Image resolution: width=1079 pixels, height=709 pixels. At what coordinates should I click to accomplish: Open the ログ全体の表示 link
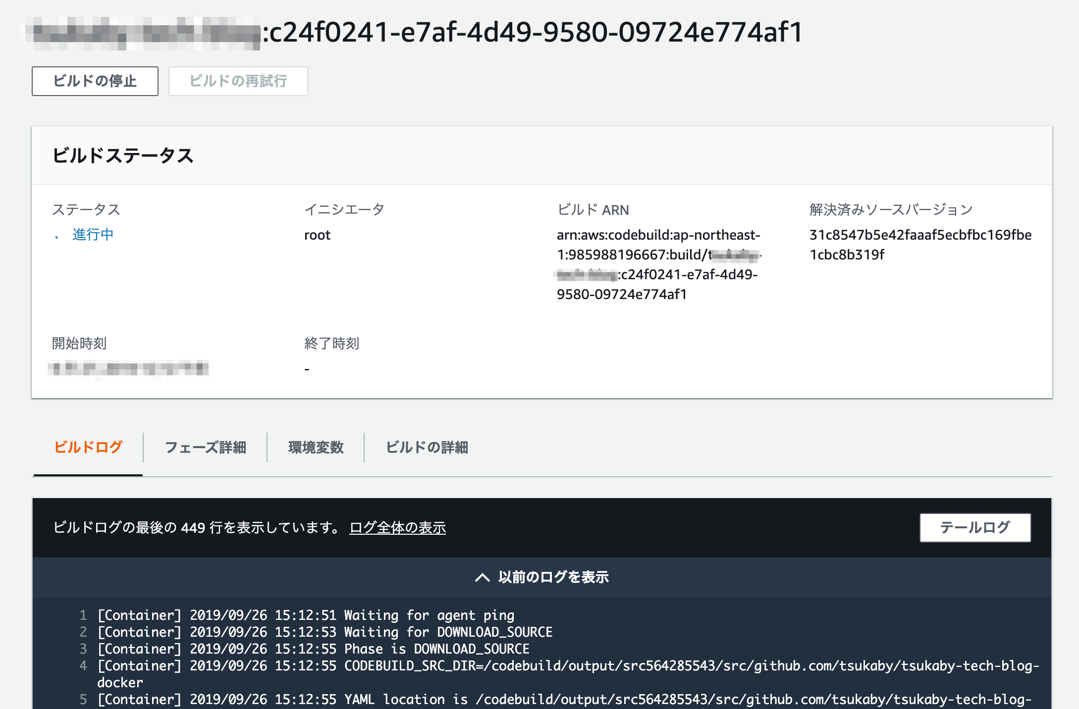pos(397,528)
